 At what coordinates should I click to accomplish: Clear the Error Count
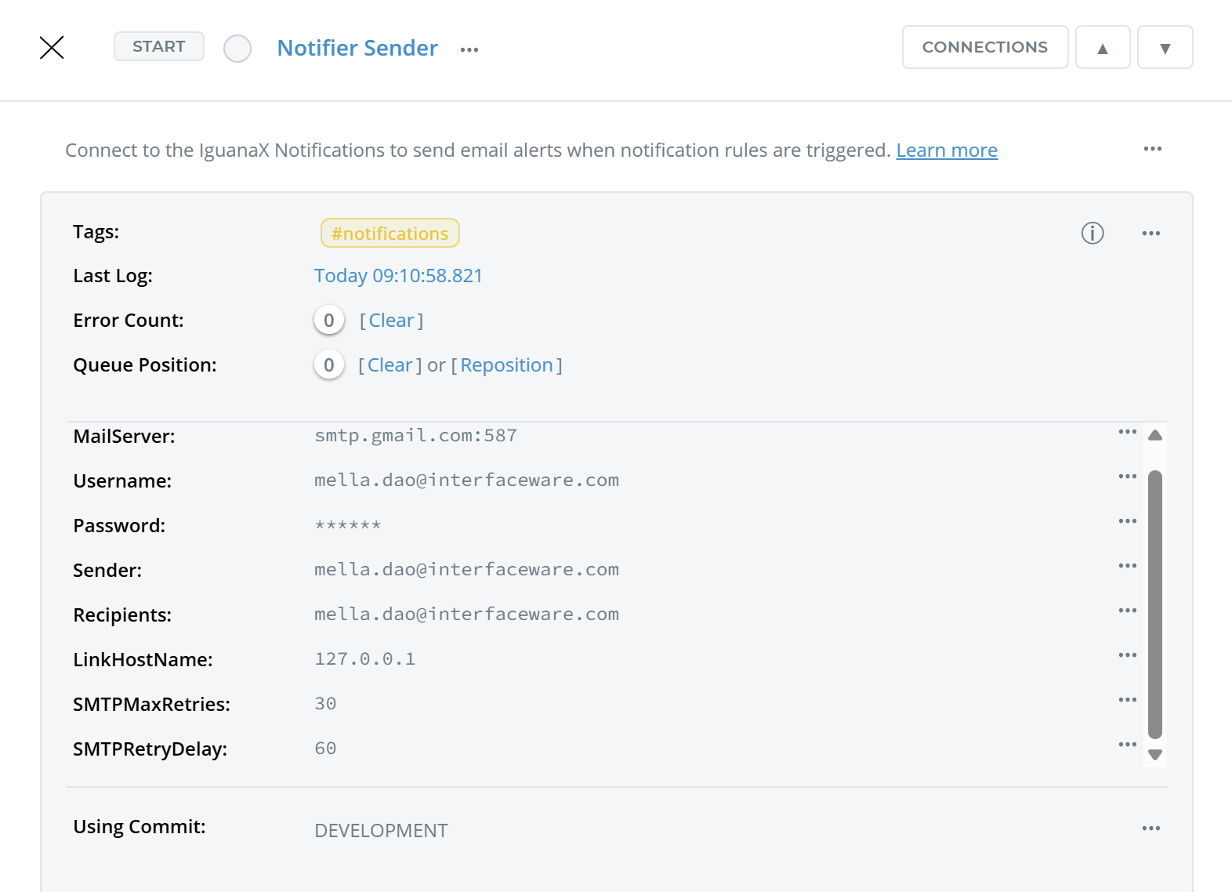pos(391,321)
